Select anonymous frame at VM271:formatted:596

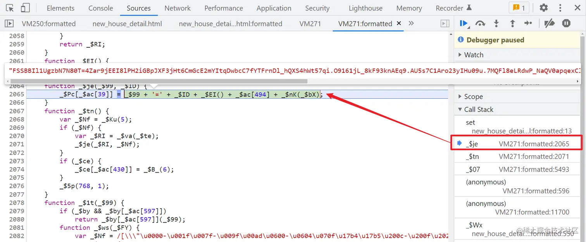click(517, 186)
